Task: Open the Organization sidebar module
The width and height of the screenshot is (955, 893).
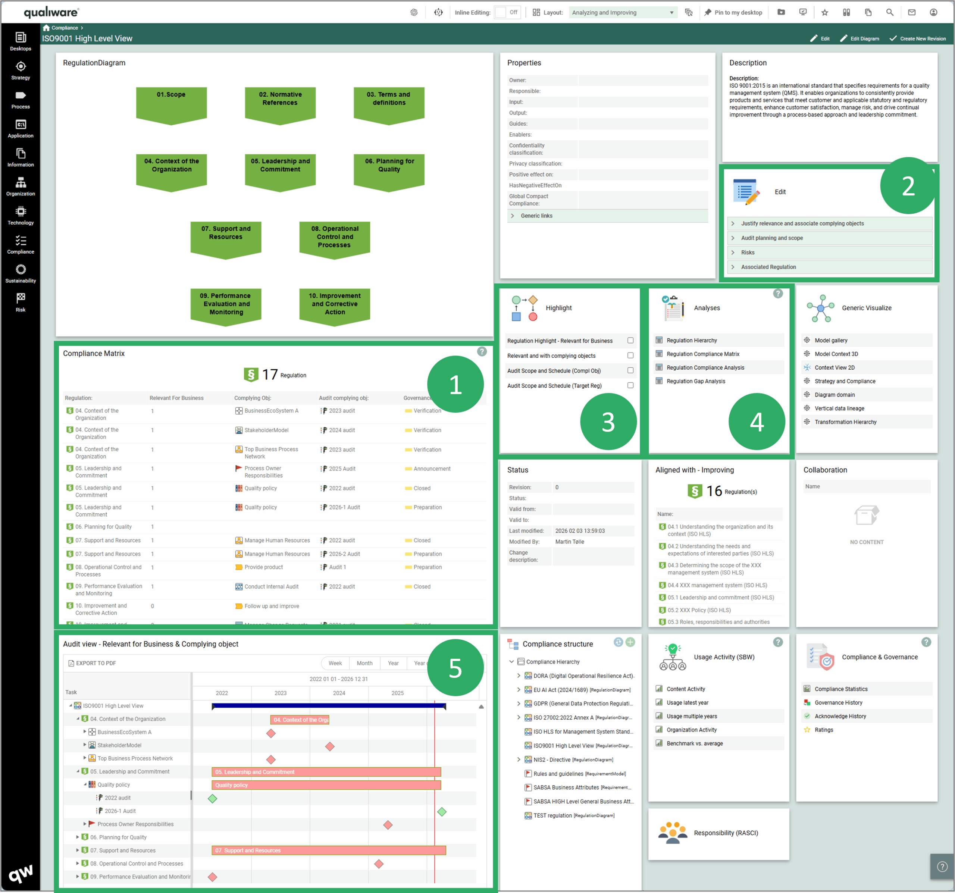Action: pyautogui.click(x=20, y=186)
